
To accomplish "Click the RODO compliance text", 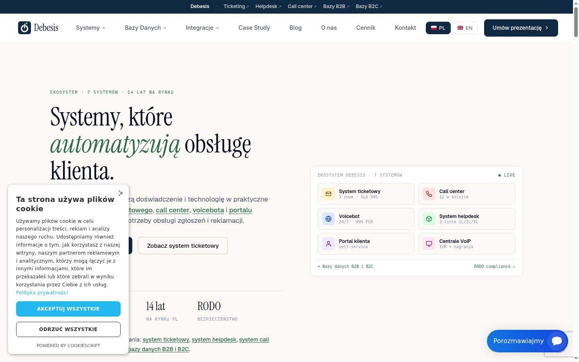I will coord(495,267).
